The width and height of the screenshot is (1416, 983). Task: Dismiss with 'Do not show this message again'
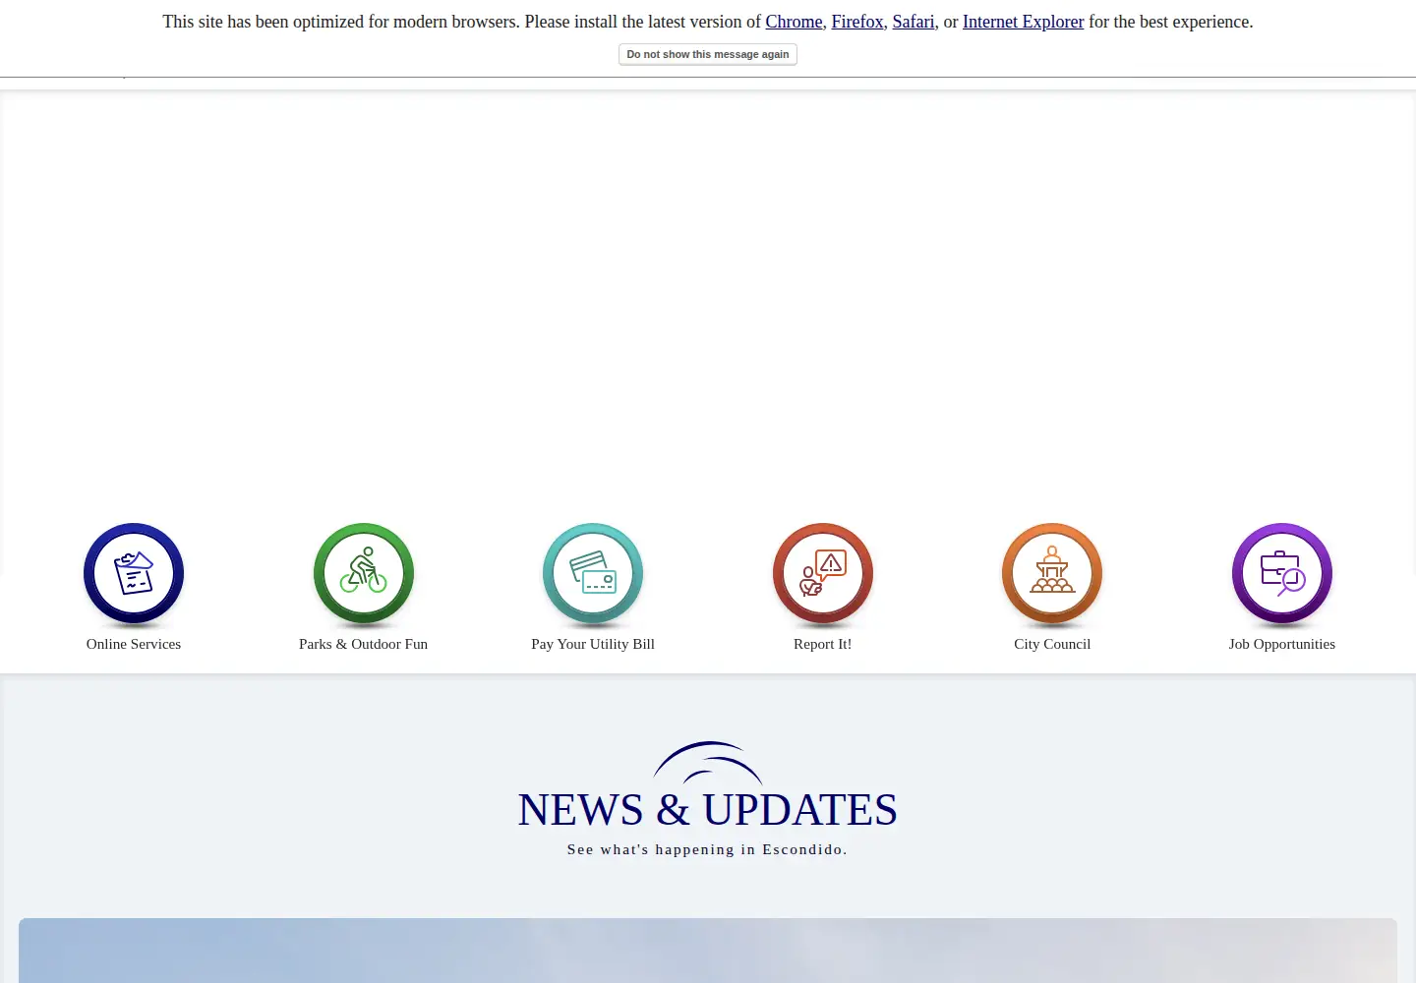708,54
